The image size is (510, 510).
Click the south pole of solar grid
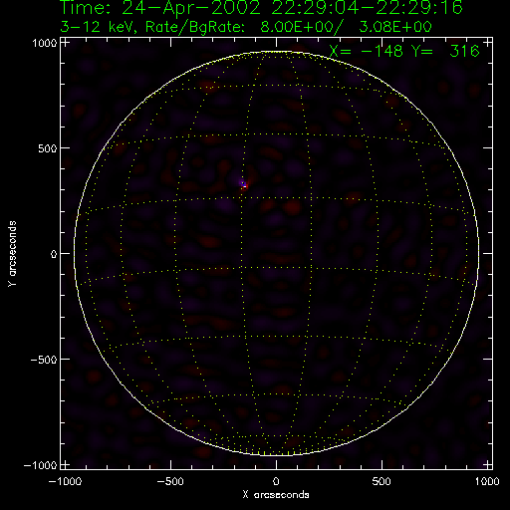click(x=276, y=455)
